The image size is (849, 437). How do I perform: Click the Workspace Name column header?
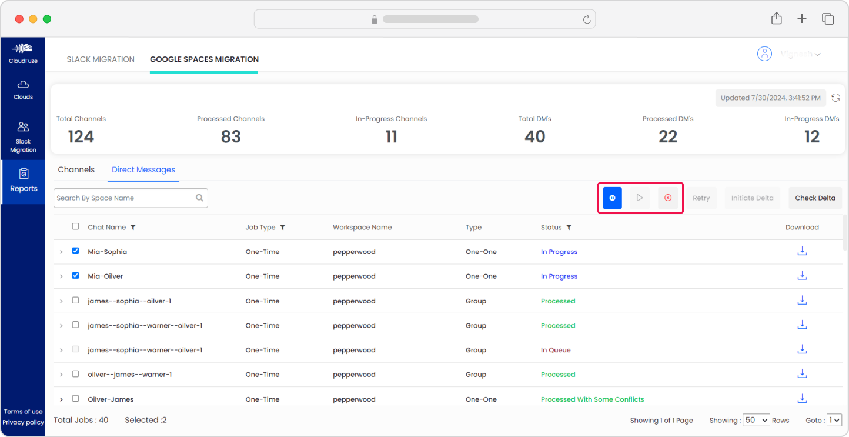pos(362,228)
